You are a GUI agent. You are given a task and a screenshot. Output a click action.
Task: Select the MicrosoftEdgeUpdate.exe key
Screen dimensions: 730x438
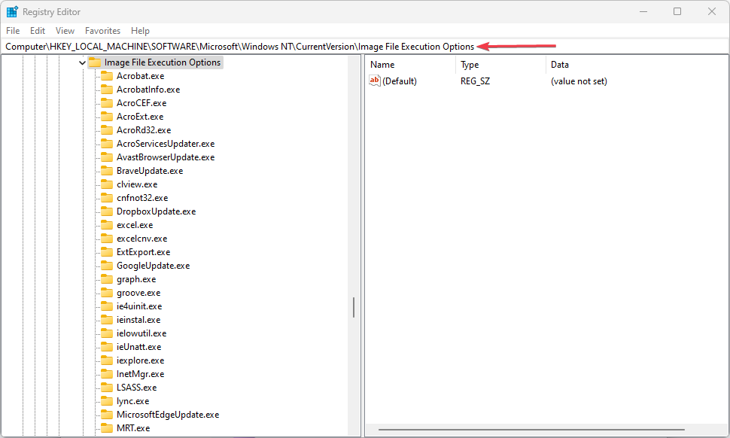pyautogui.click(x=168, y=414)
